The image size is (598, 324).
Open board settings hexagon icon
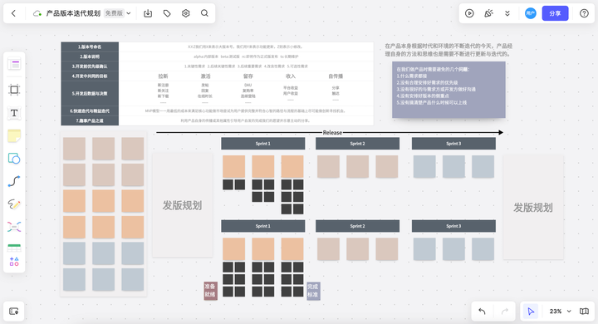pos(186,13)
